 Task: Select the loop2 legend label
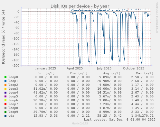coord(13,85)
